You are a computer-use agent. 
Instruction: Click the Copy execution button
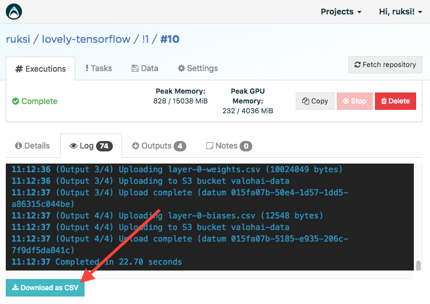(315, 101)
